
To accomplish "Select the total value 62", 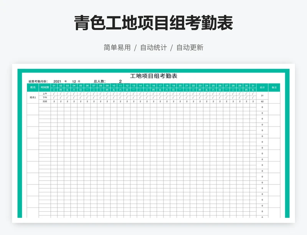I will 262,101.
